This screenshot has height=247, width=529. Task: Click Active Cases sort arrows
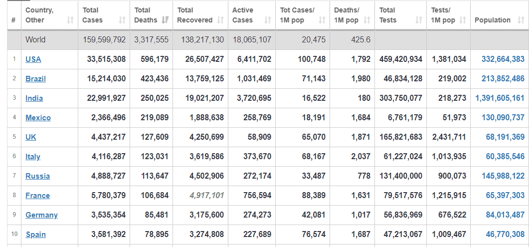point(268,20)
